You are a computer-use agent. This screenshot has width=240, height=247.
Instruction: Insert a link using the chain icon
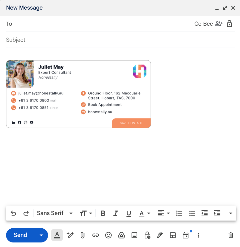tap(95, 235)
